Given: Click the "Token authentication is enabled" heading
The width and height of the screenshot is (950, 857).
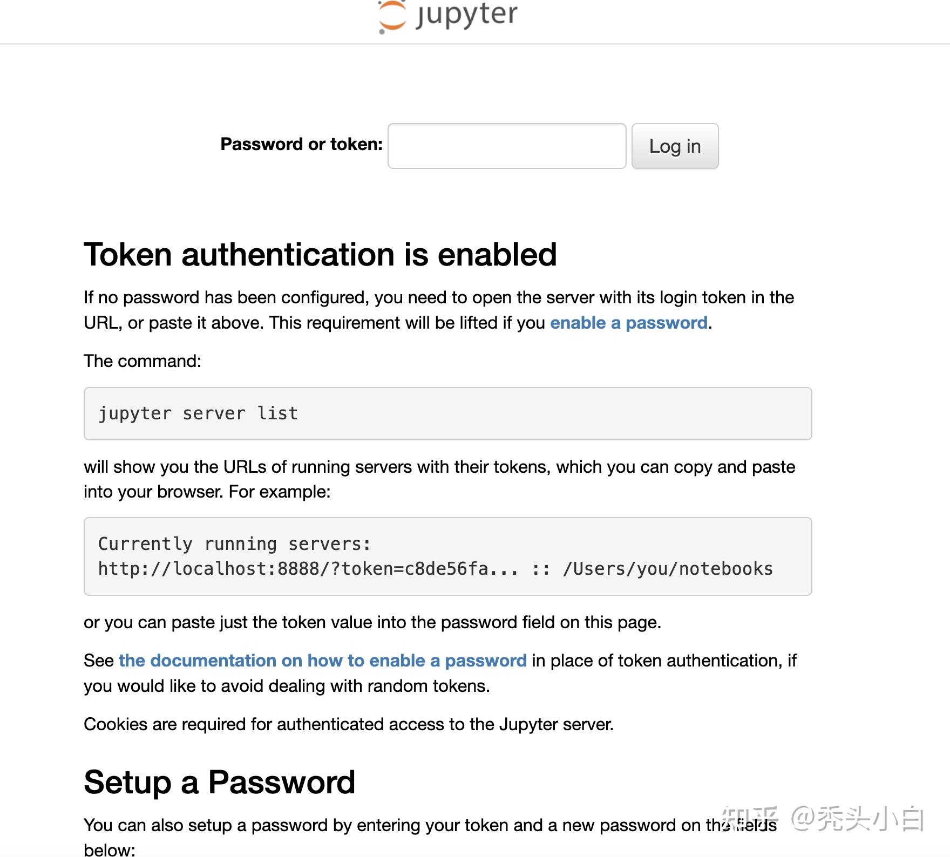Looking at the screenshot, I should tap(320, 254).
